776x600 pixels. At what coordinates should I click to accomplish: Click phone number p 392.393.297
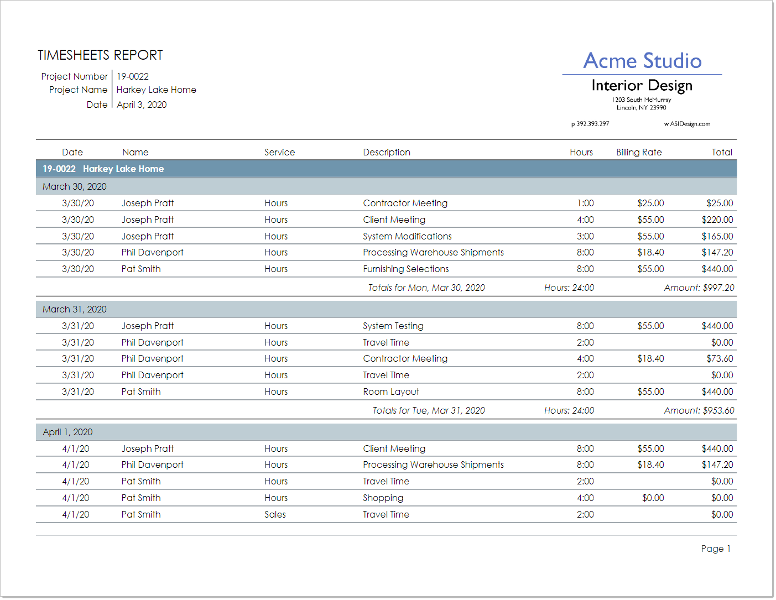[590, 124]
